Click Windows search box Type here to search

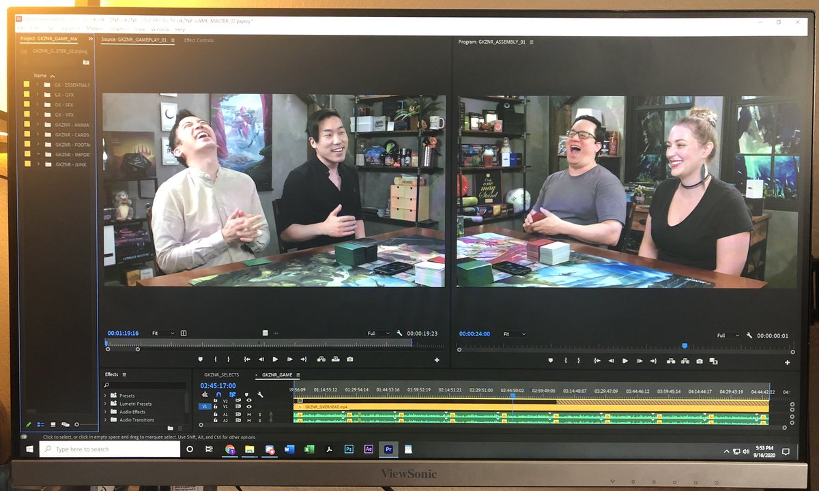pyautogui.click(x=109, y=449)
